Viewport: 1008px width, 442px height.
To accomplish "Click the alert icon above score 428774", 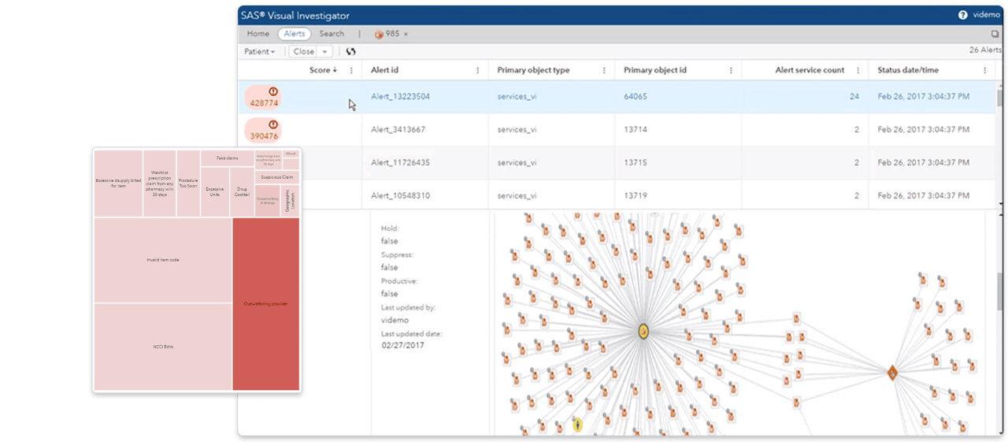I will 273,92.
